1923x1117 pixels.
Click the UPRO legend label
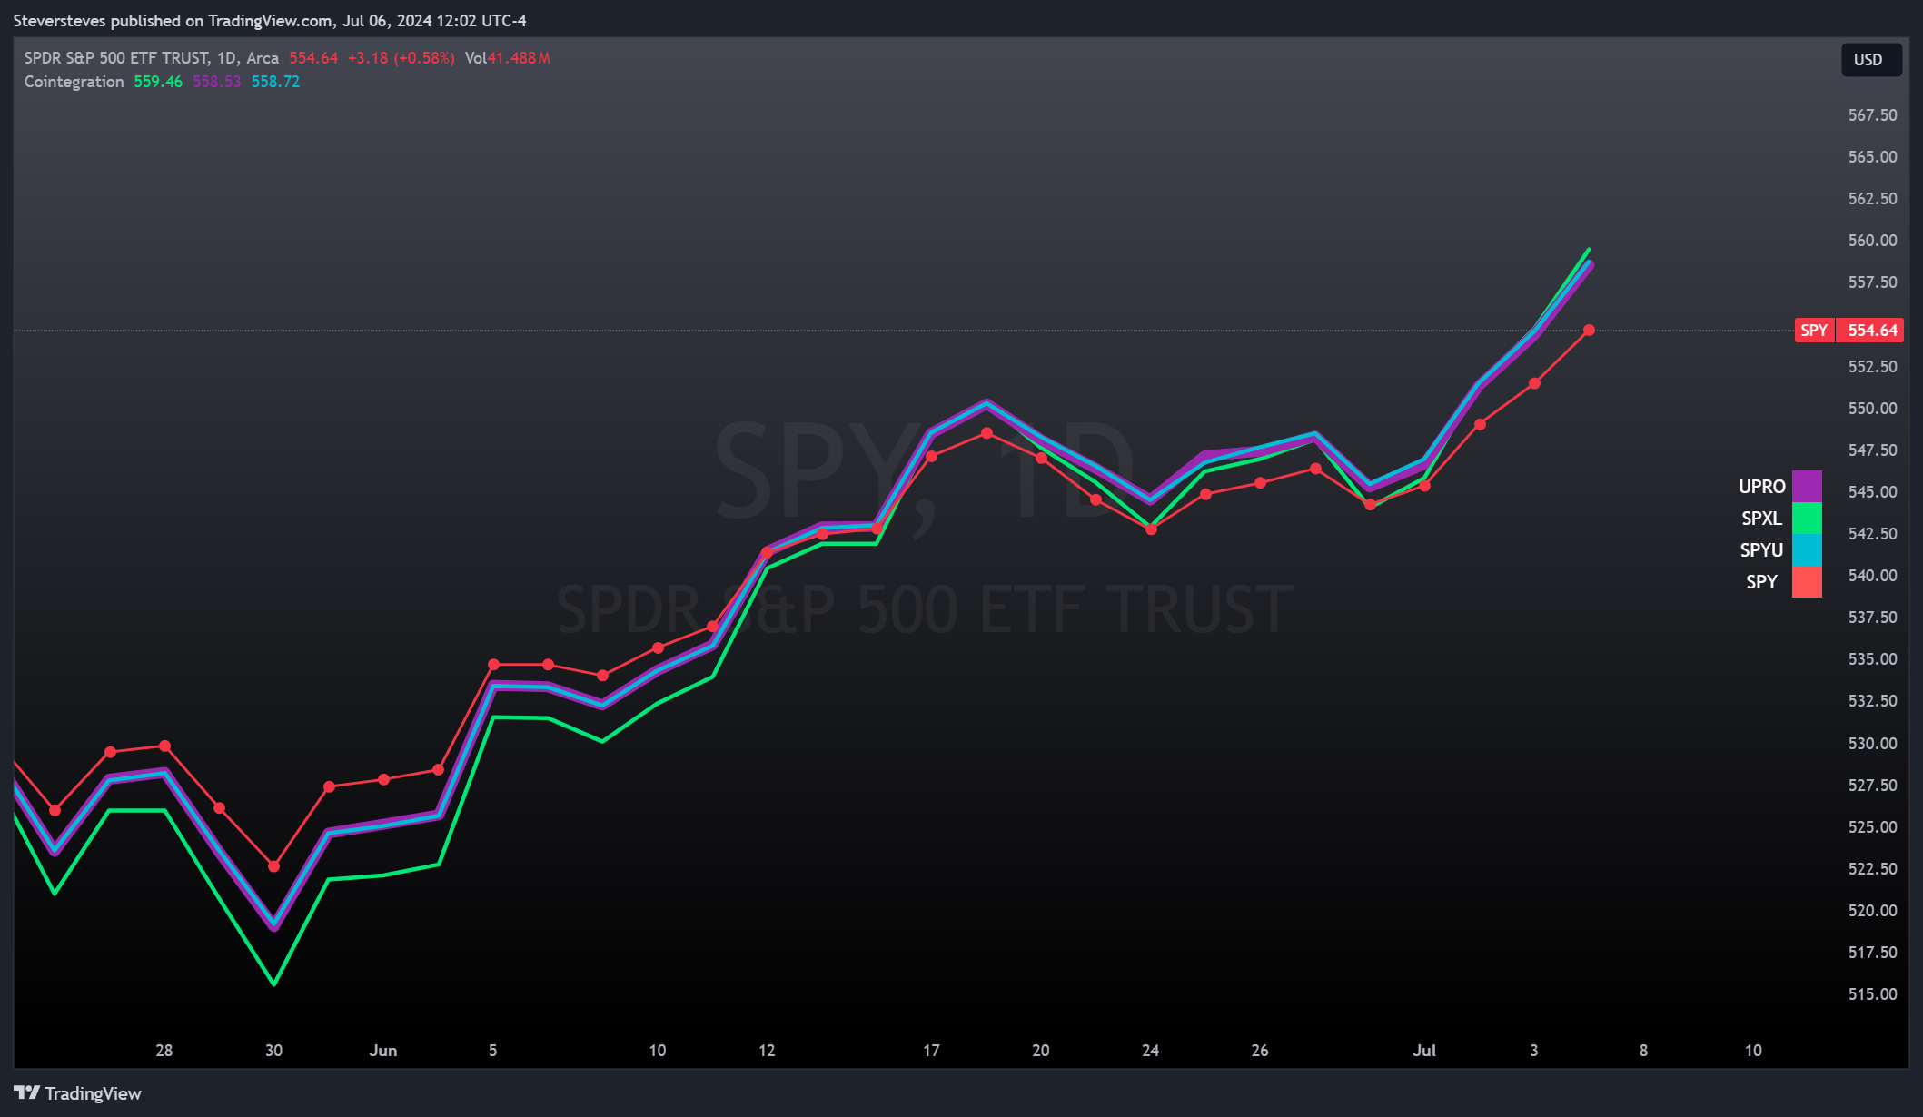coord(1761,487)
